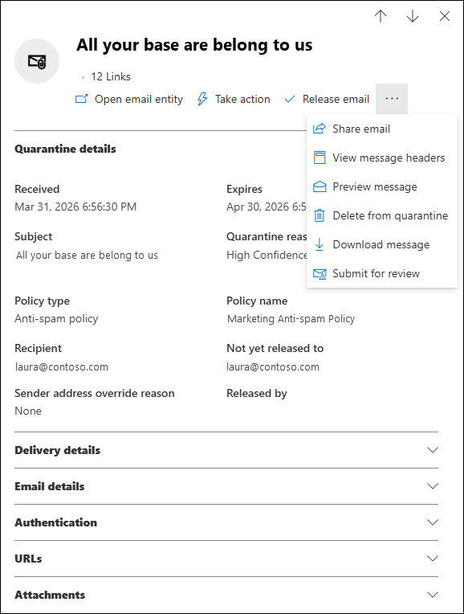Close the quarantine details flyout

[x=445, y=16]
